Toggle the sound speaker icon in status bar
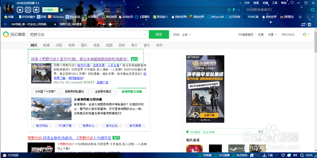Screen dimensions: 317x158 pos(295,155)
